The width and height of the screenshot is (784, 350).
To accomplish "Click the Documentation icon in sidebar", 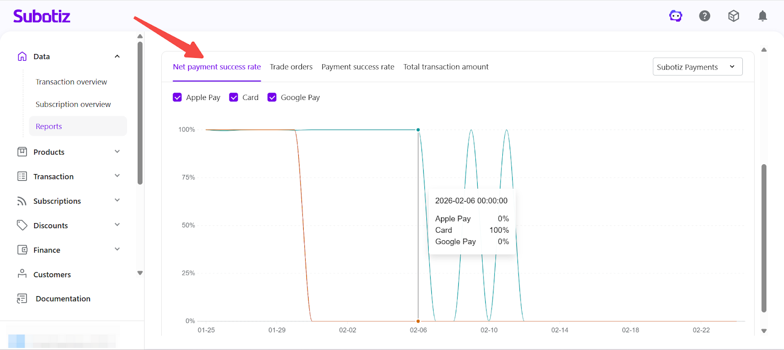I will [22, 299].
